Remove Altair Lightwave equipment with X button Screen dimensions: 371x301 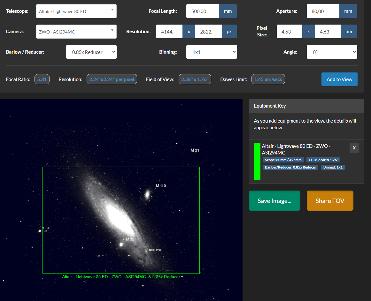click(354, 148)
